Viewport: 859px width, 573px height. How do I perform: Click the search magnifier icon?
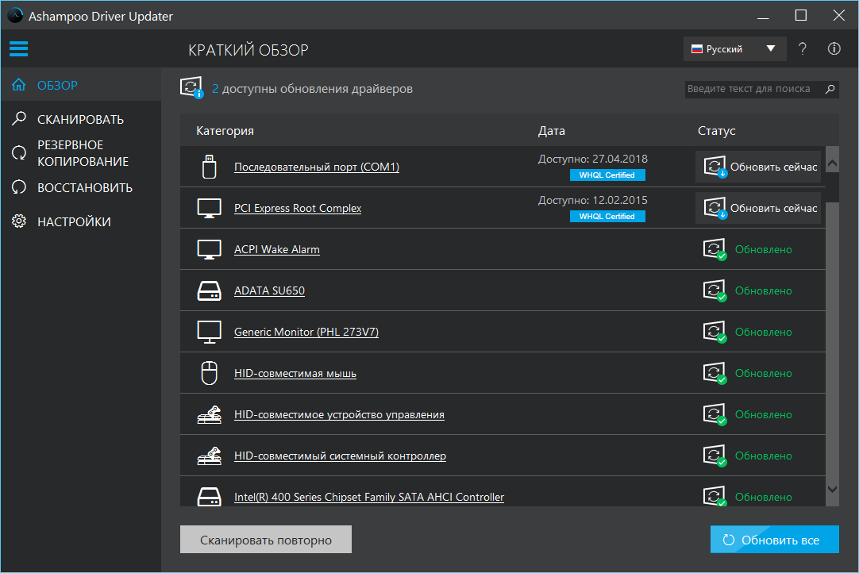point(830,89)
